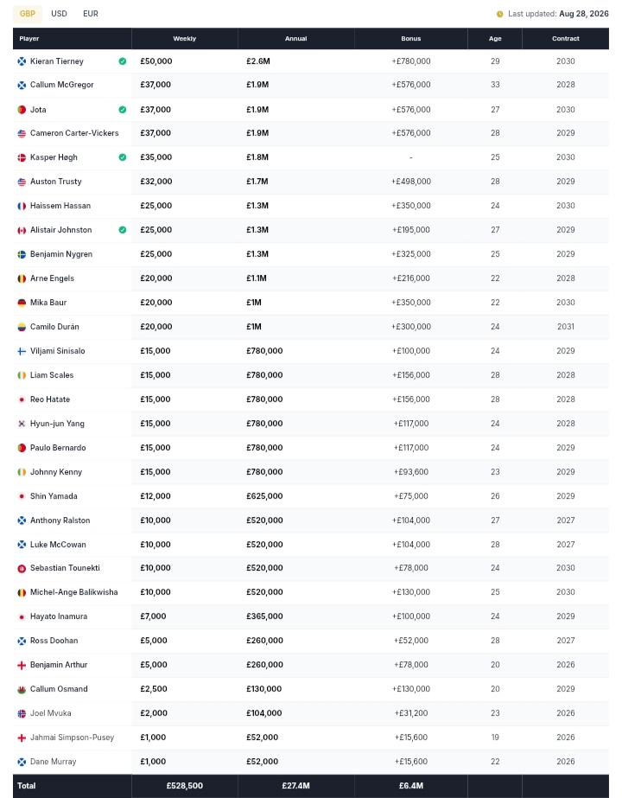Click Kasper Høgh's green verified badge
Screen dimensions: 622x798
(123, 157)
